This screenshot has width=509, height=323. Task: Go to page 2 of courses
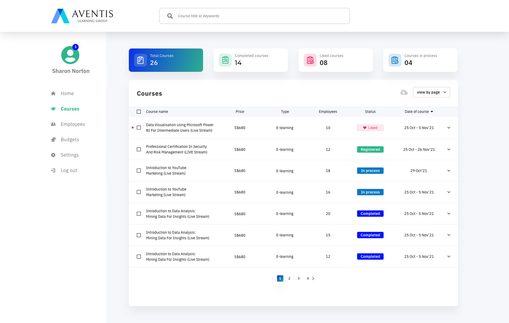pyautogui.click(x=289, y=278)
